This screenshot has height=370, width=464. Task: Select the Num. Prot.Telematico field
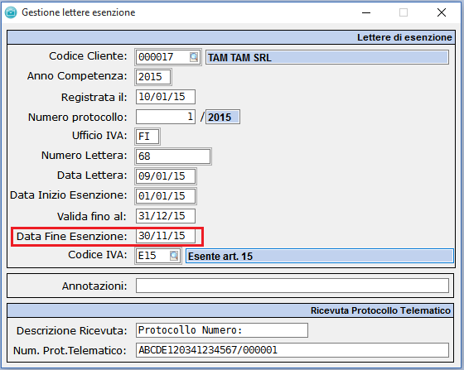[292, 350]
